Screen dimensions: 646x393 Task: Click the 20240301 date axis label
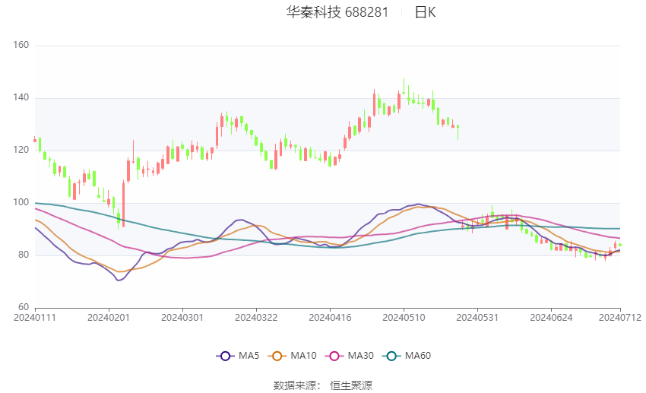182,318
